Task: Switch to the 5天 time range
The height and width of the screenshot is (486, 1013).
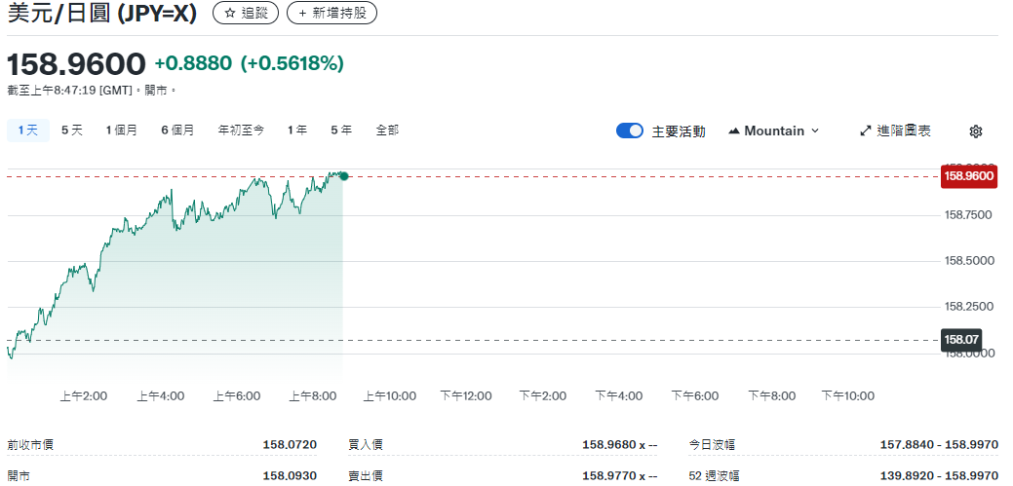Action: (x=72, y=130)
